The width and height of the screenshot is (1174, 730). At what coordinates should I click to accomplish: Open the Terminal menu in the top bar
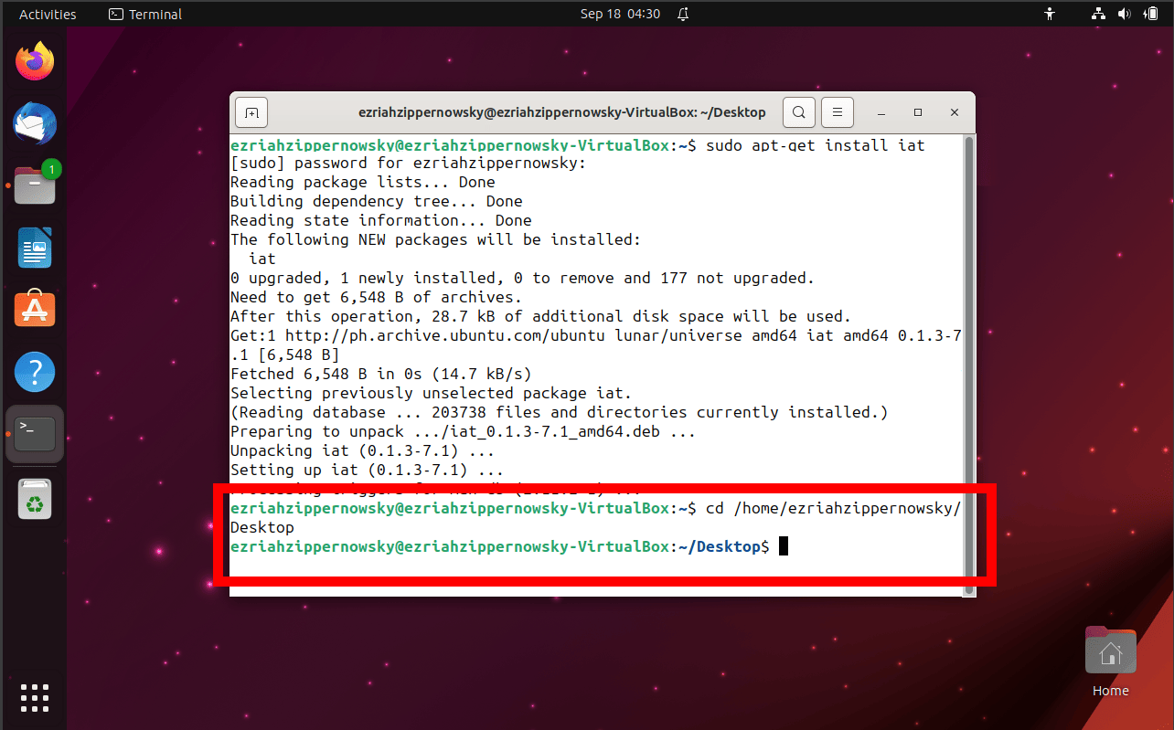[x=144, y=14]
